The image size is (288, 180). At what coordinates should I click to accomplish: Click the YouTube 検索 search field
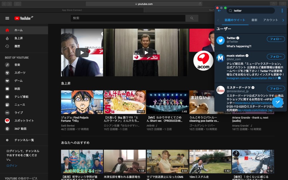tap(128, 18)
